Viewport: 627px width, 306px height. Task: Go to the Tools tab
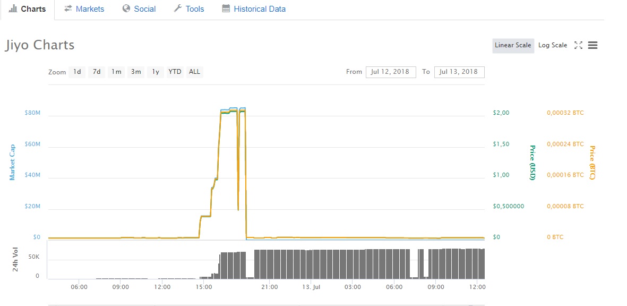tap(189, 9)
